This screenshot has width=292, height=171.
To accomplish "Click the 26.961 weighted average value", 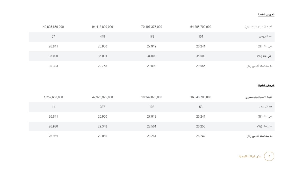I will point(53,136).
